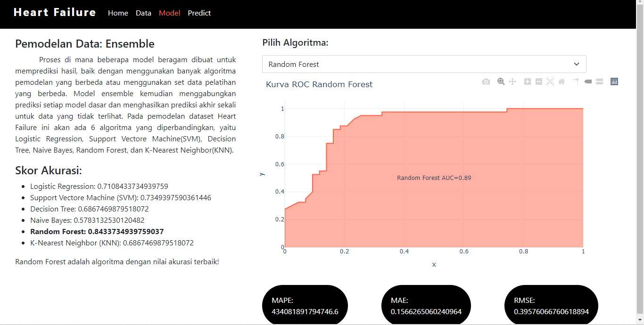
Task: Navigate Home via the navbar link
Action: click(118, 13)
